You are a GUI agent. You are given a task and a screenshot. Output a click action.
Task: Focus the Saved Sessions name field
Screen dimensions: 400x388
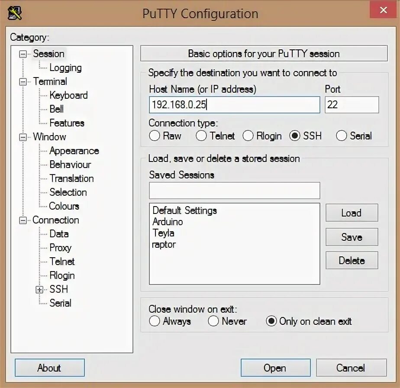point(235,191)
